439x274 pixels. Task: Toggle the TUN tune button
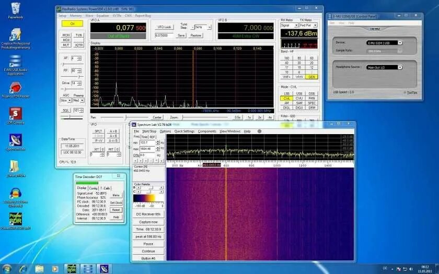point(79,35)
